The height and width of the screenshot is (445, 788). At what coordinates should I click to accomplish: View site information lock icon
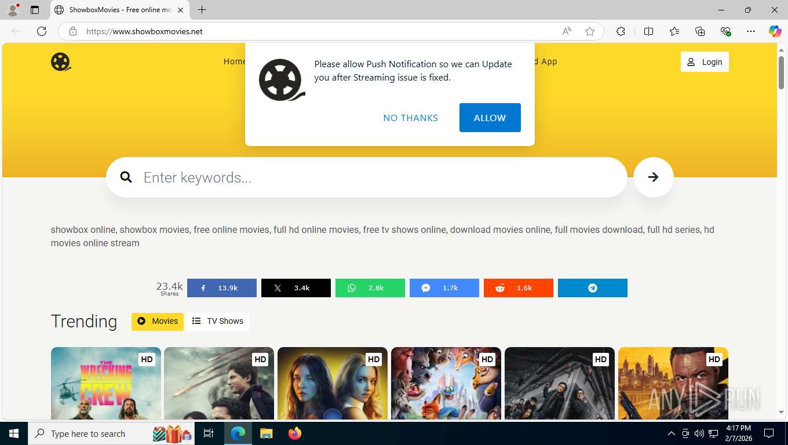click(x=72, y=31)
